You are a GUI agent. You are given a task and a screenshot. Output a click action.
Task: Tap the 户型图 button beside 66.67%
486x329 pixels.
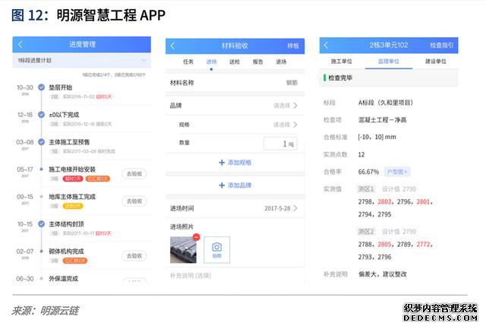[x=397, y=172]
